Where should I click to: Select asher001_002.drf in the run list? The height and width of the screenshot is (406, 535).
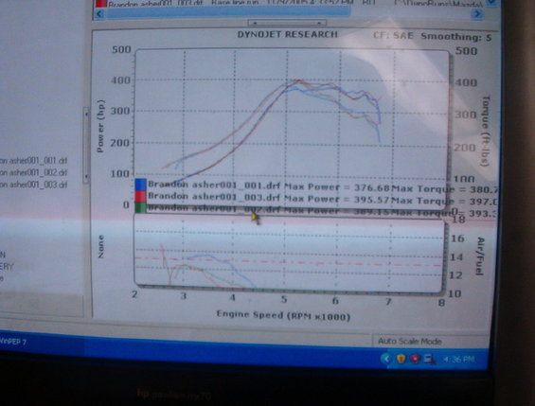[34, 173]
